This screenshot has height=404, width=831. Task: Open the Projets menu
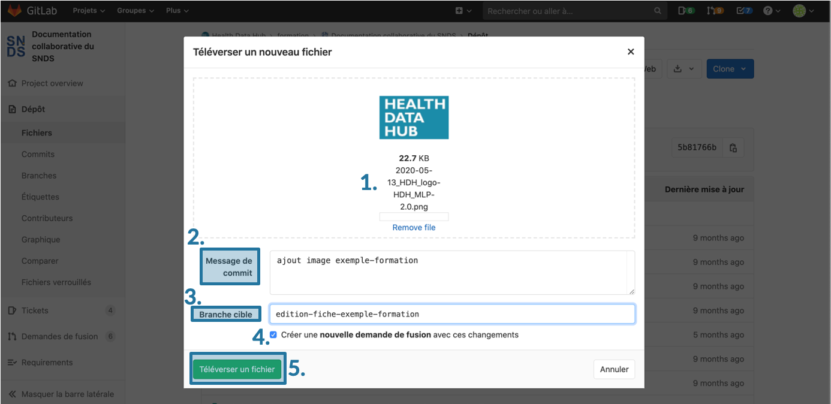(x=89, y=11)
